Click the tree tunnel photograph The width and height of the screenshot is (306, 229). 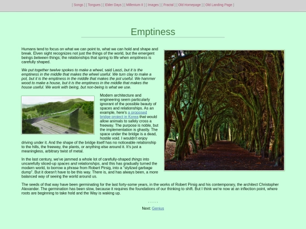point(224,110)
